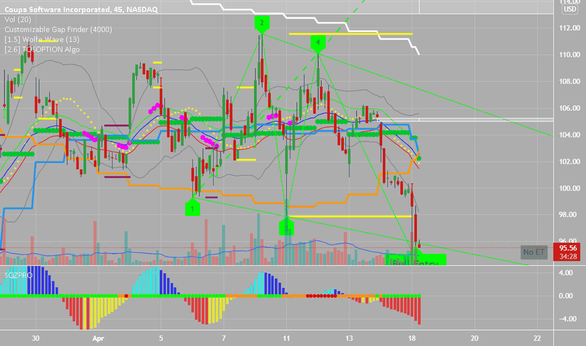Click the Wolfe Wave point 1 marker
Screen dimensions: 586x346
192,207
